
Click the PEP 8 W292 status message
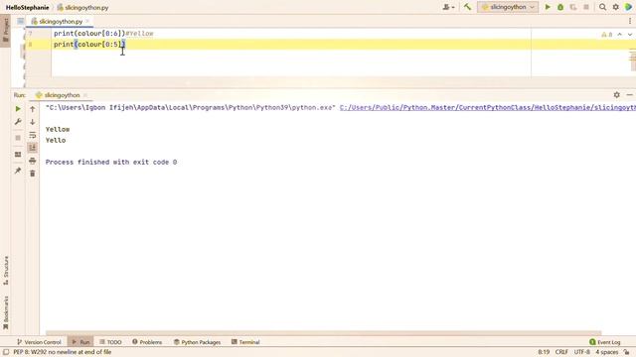point(63,352)
